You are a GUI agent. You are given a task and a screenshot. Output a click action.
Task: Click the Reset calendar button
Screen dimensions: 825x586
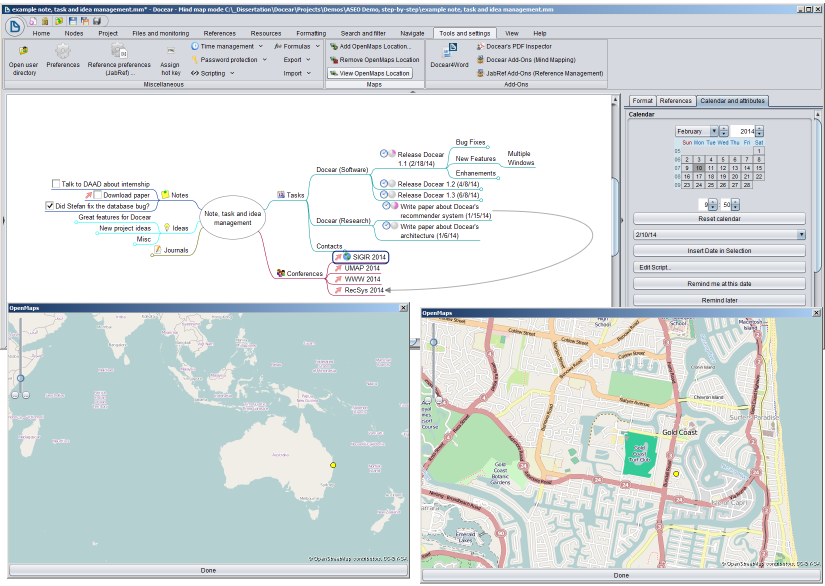(x=719, y=219)
